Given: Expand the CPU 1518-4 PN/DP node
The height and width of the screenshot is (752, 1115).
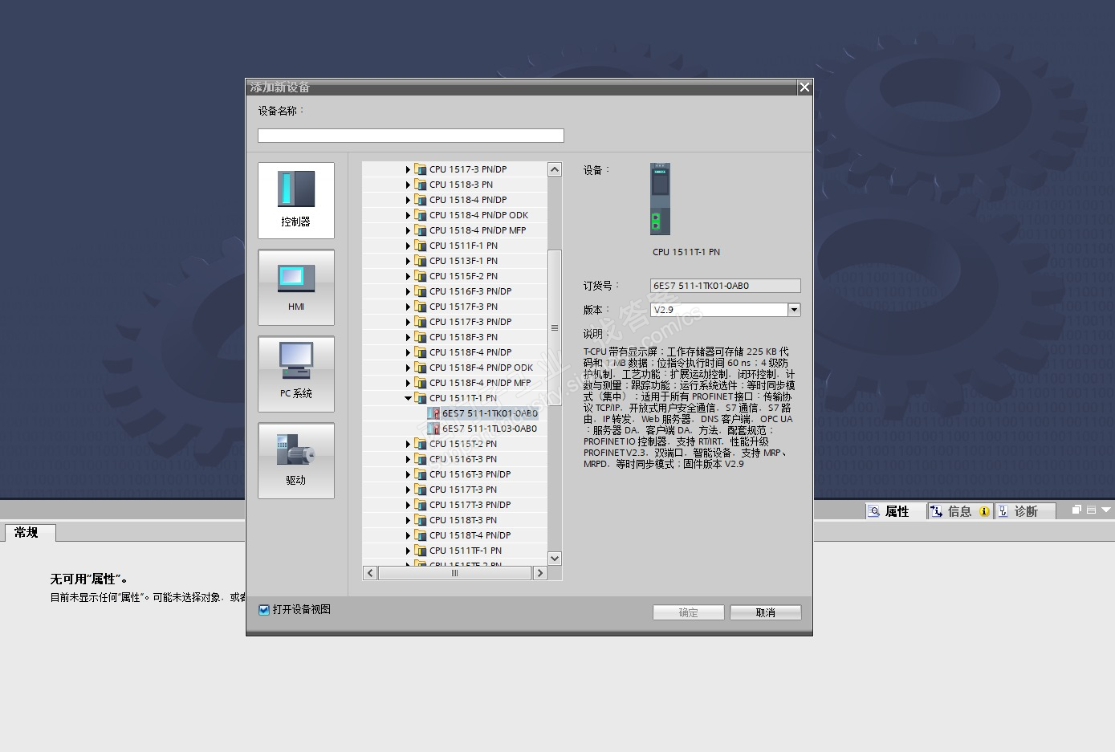Looking at the screenshot, I should pyautogui.click(x=408, y=200).
